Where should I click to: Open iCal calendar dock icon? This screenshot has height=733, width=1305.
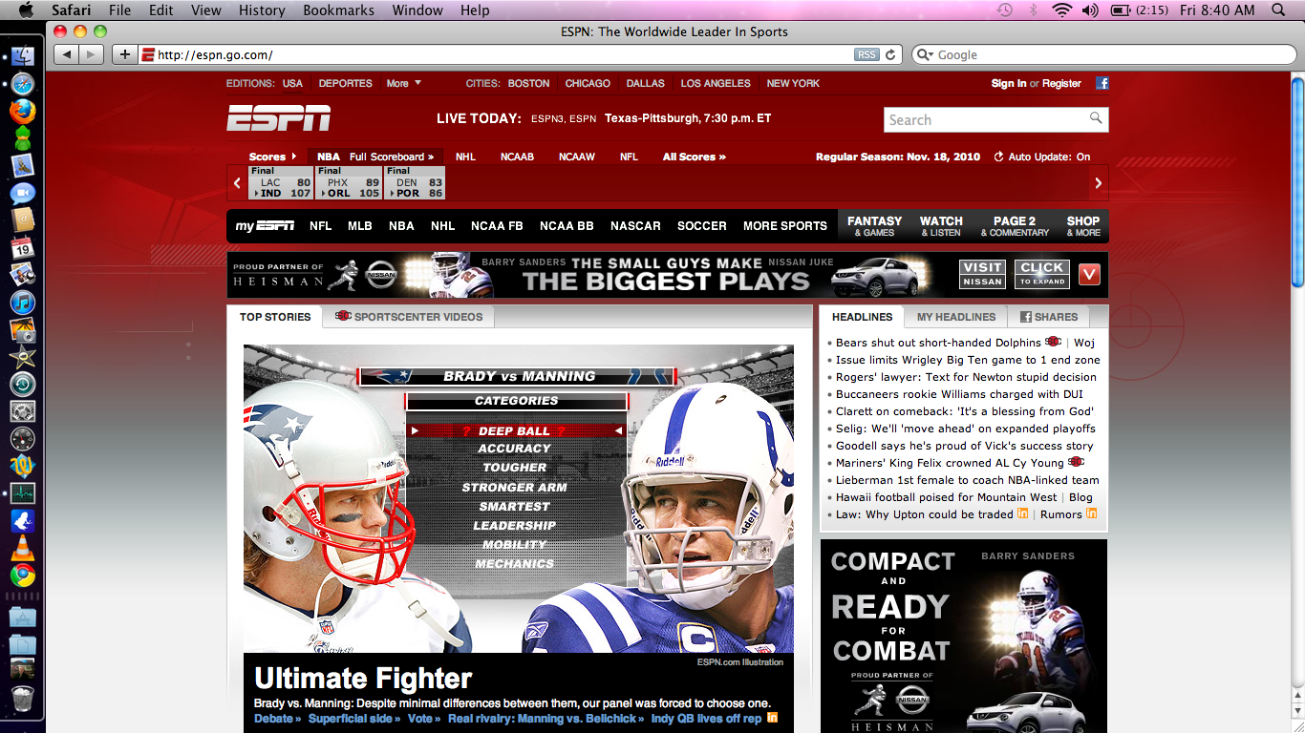(22, 248)
